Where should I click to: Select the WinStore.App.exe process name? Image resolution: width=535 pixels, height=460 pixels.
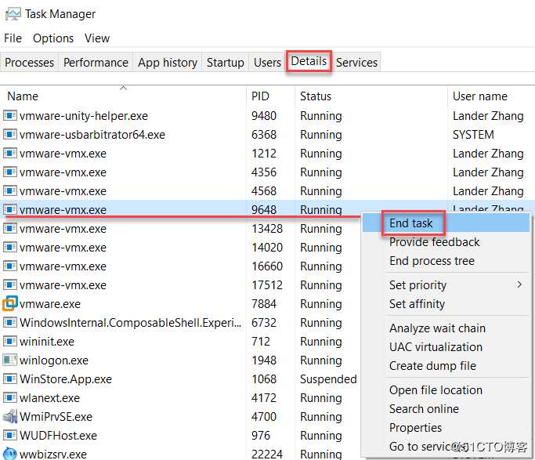pos(66,379)
